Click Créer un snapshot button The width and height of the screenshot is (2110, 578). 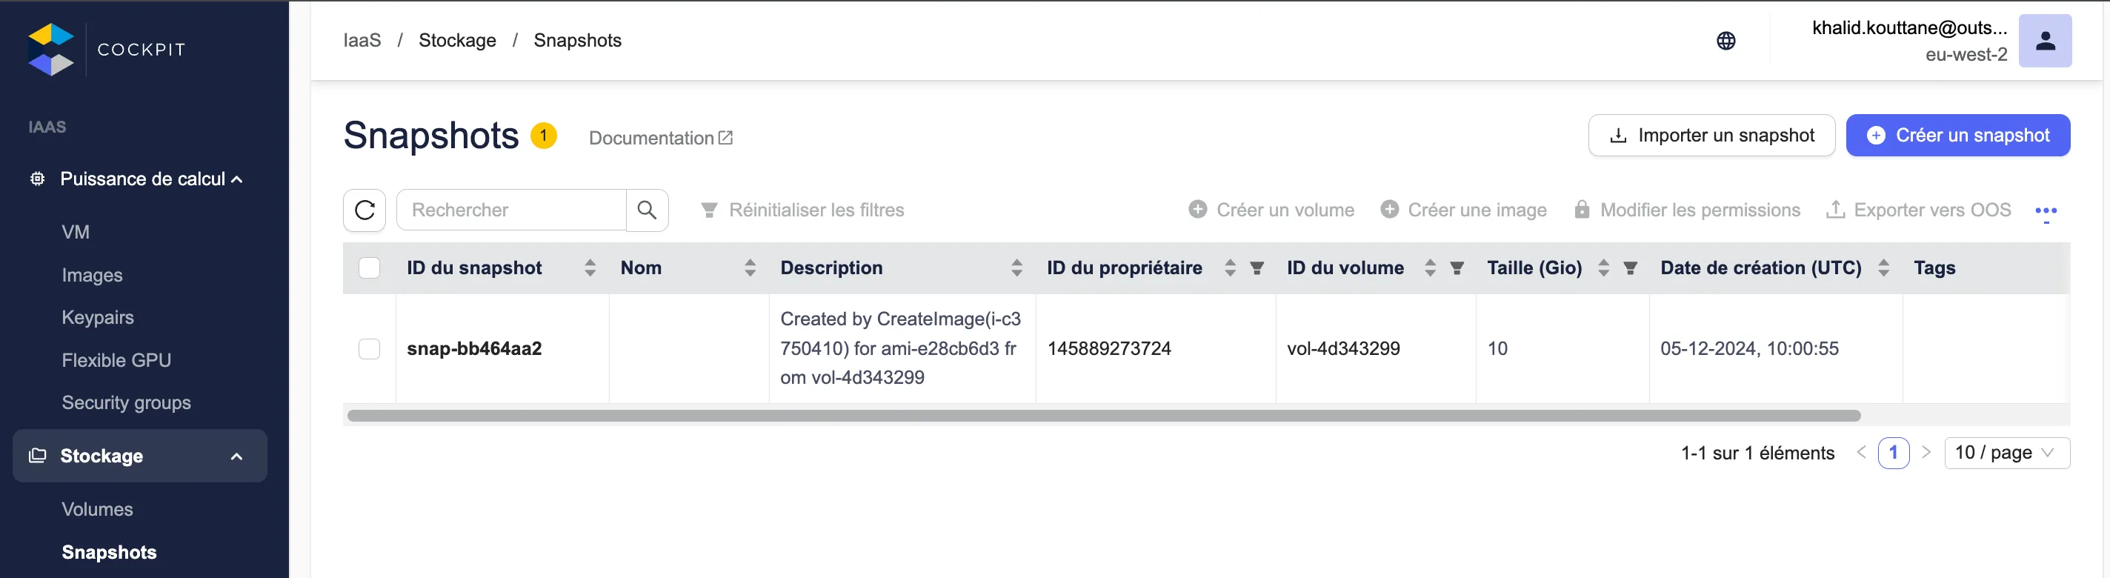[x=1957, y=136]
